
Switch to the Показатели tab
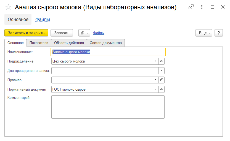point(39,43)
